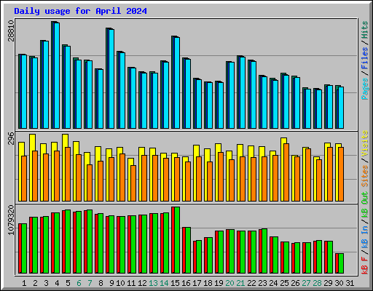The width and height of the screenshot is (373, 291).
Task: Click the 'kB F' legend label
Action: tap(365, 265)
